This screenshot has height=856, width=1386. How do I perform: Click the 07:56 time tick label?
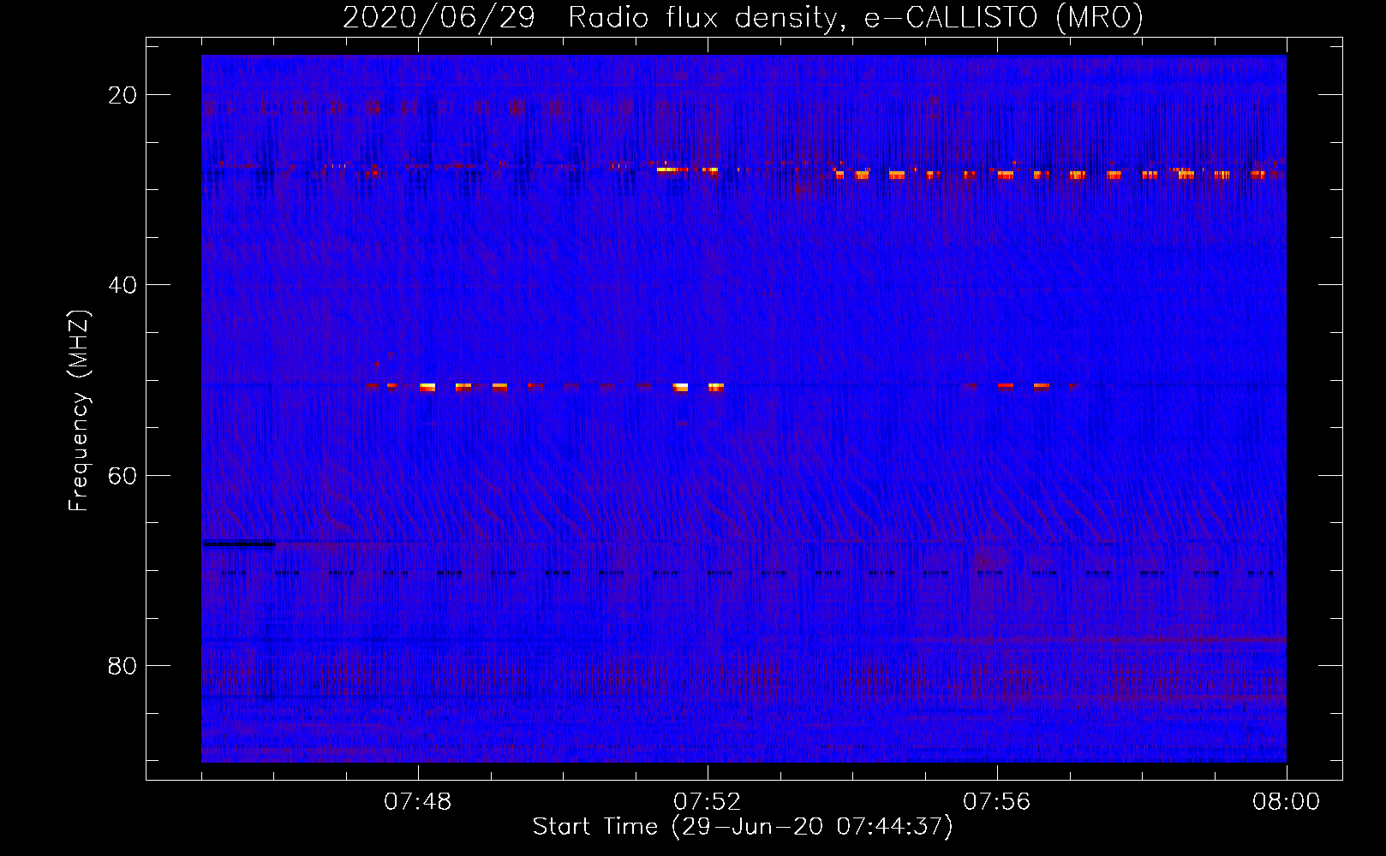(x=997, y=802)
